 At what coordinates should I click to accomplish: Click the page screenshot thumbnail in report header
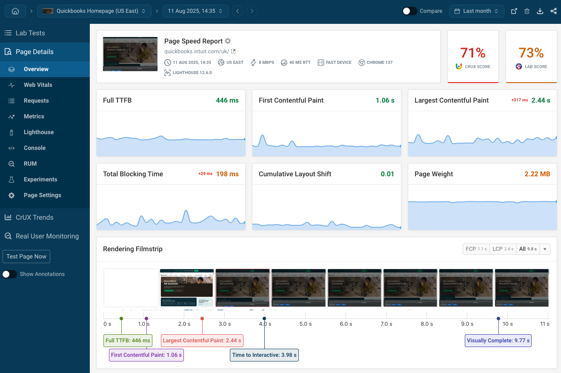tap(130, 54)
